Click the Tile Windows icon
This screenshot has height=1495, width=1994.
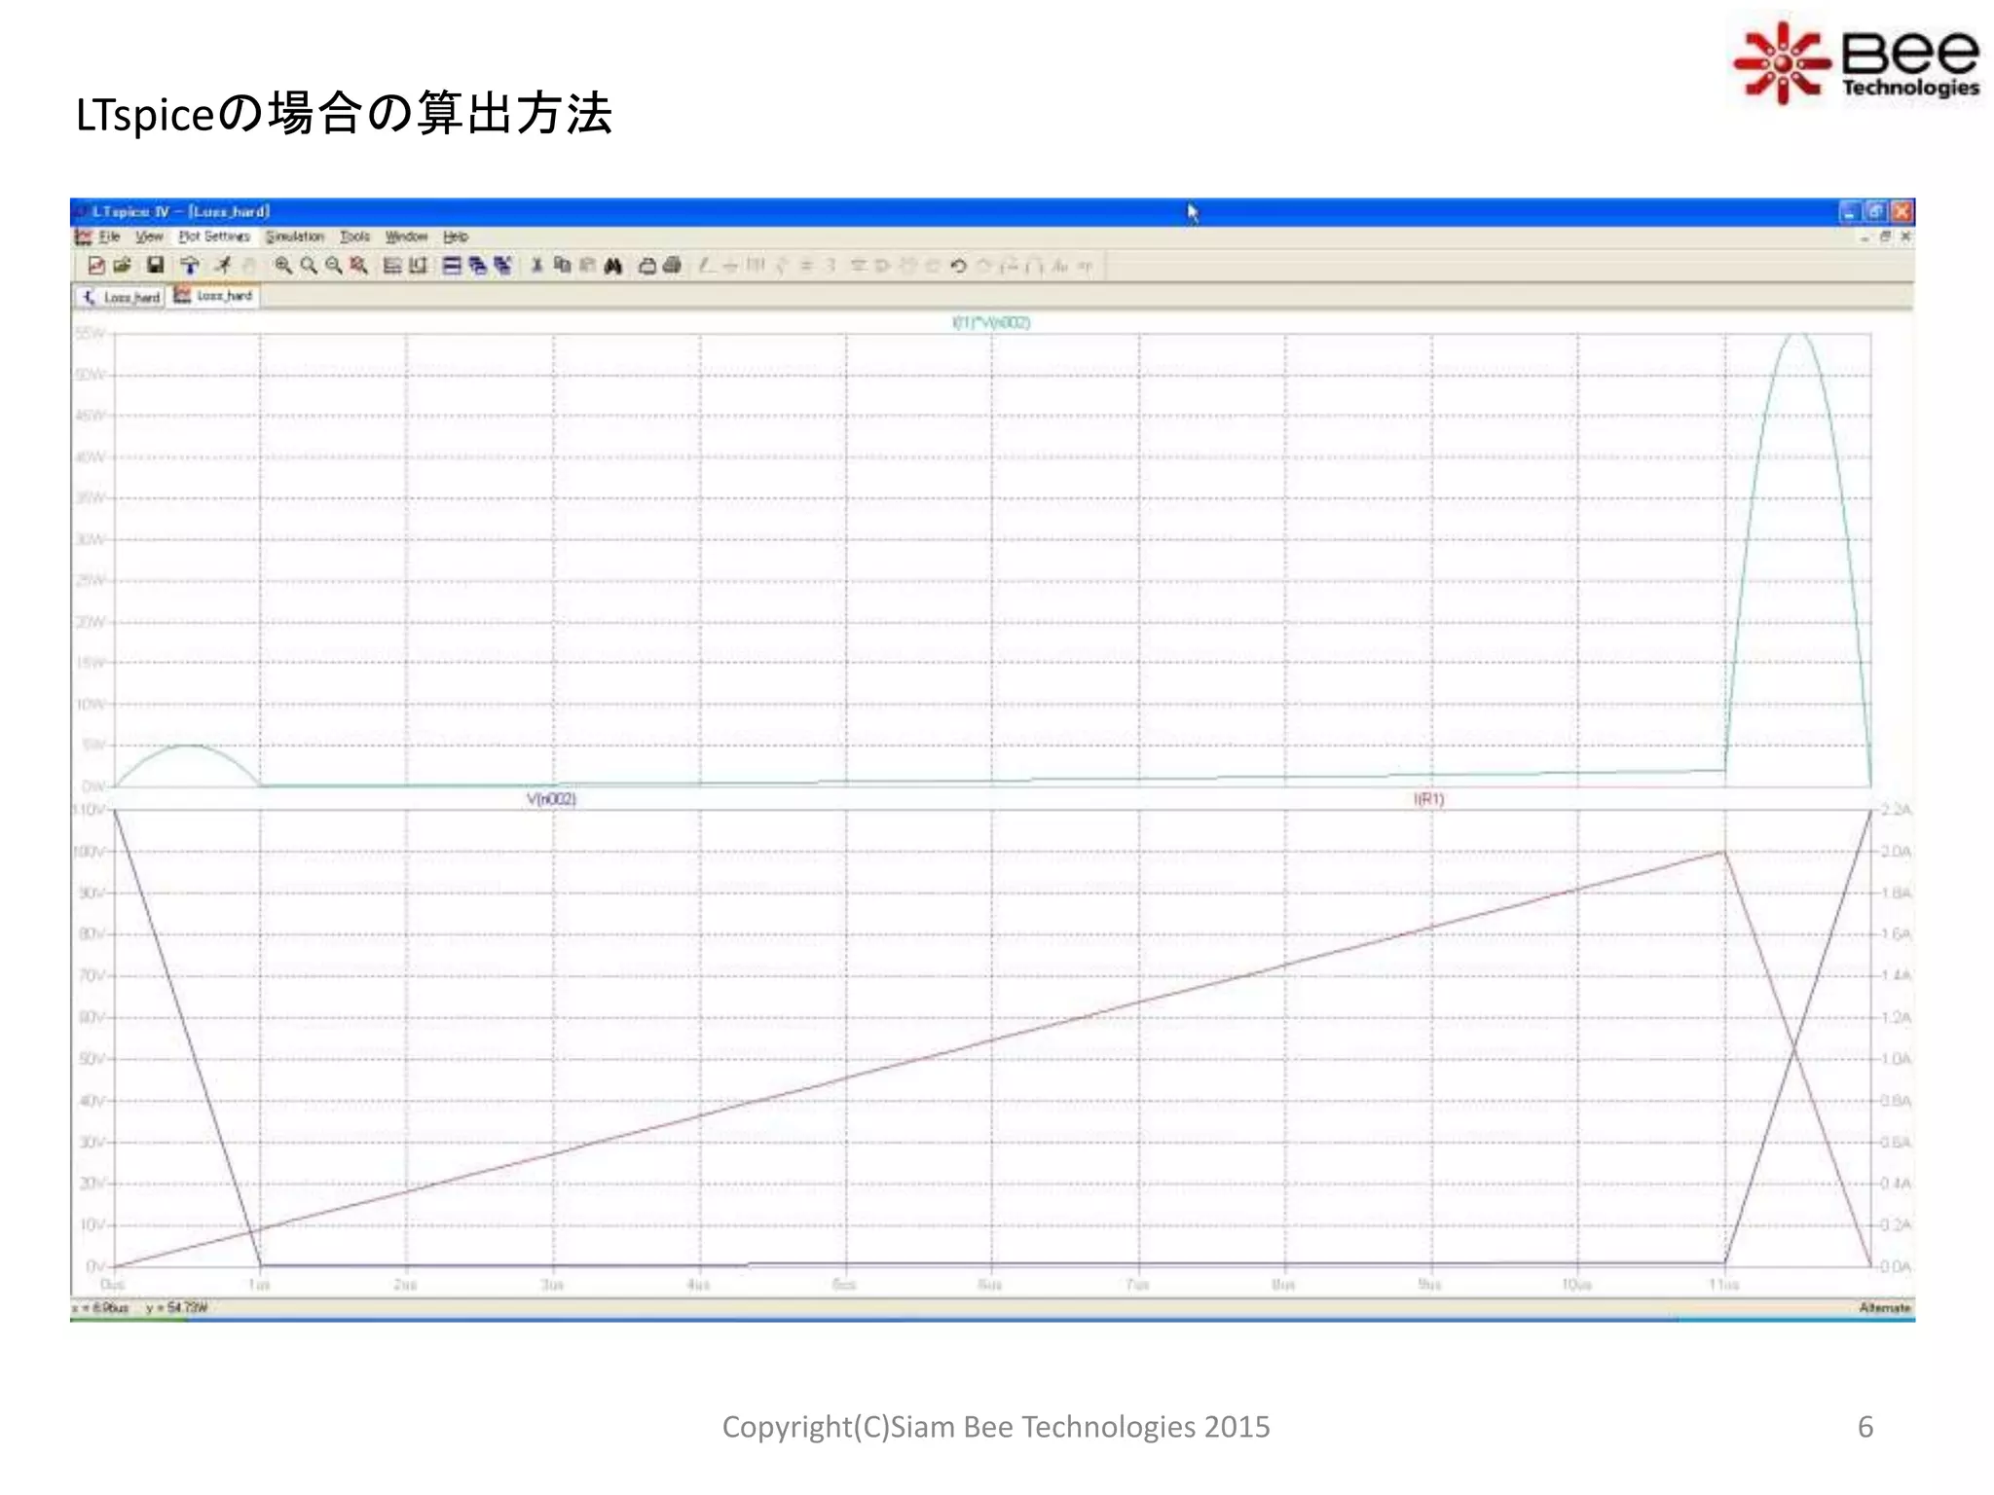(x=452, y=265)
